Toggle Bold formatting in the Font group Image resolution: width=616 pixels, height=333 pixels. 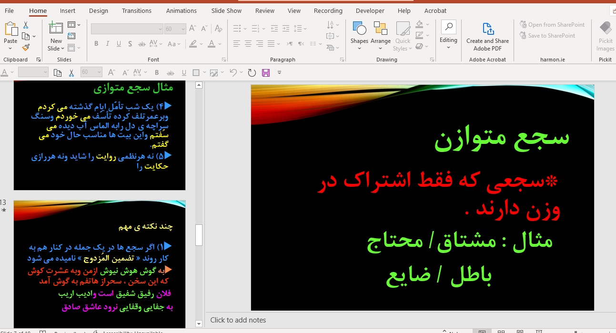[x=96, y=43]
